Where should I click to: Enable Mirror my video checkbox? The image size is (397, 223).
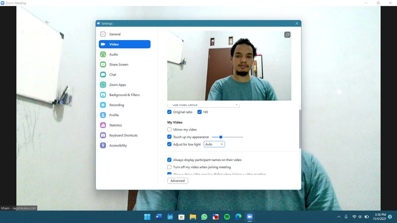click(x=169, y=129)
